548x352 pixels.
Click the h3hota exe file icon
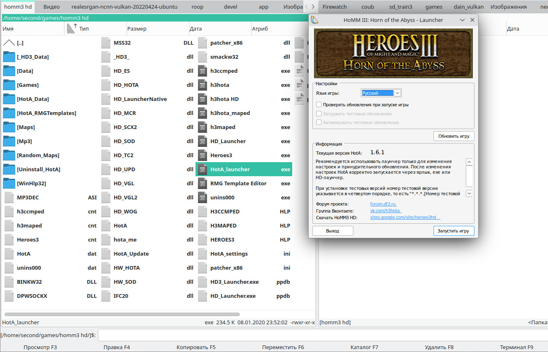point(202,85)
